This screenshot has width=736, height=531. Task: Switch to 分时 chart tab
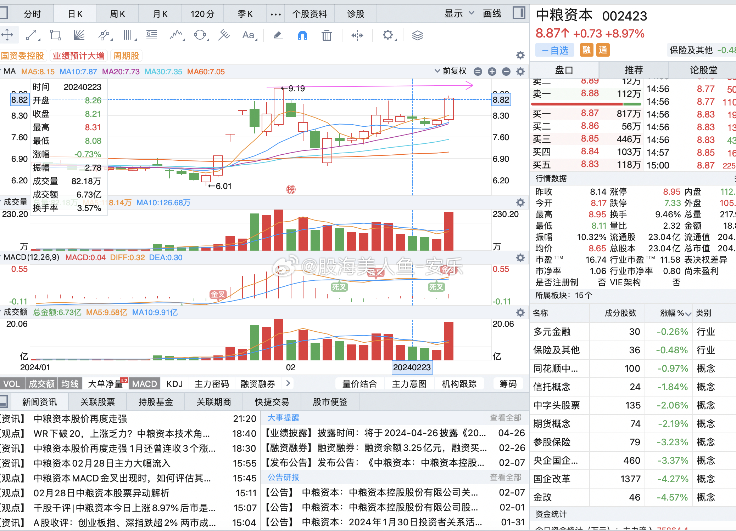(x=32, y=14)
